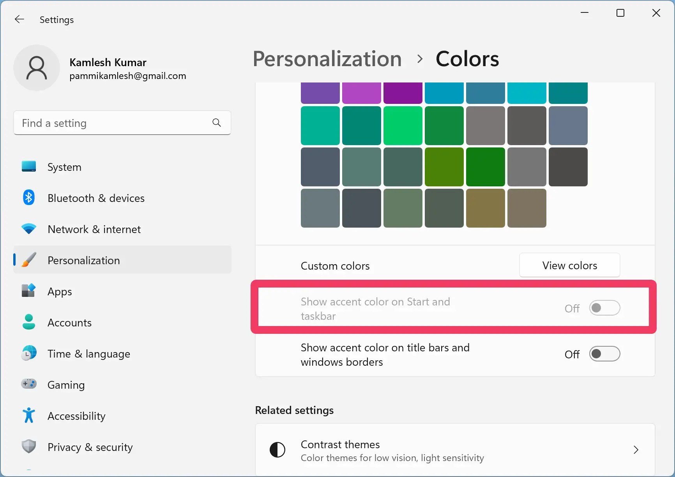
Task: Navigate to Personalization via breadcrumb
Action: point(327,58)
